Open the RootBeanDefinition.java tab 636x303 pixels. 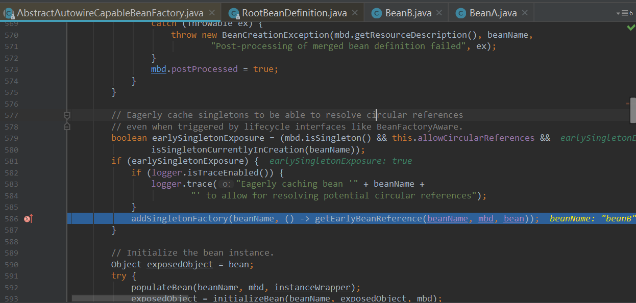[294, 13]
